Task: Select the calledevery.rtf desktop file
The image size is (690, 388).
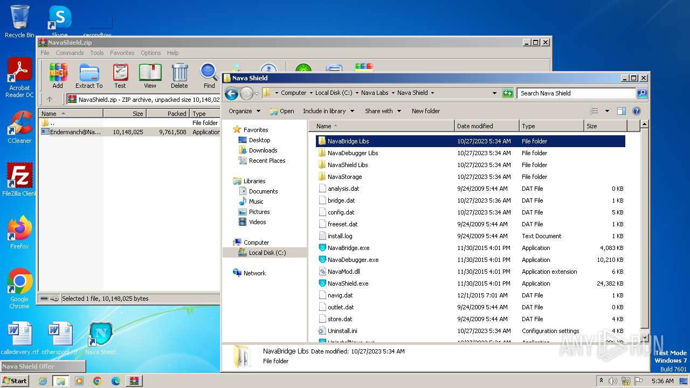Action: pos(20,338)
